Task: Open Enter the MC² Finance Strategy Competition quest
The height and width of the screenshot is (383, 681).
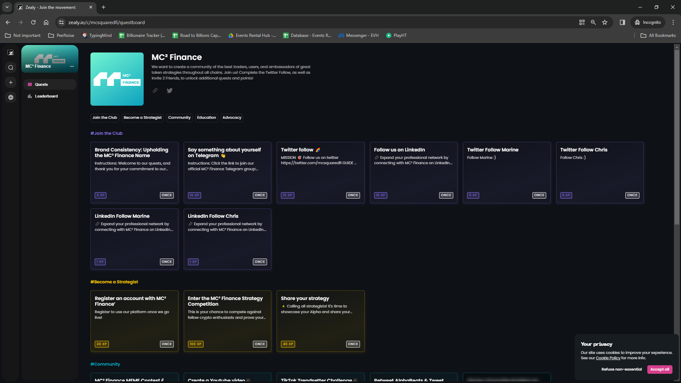Action: (x=227, y=321)
